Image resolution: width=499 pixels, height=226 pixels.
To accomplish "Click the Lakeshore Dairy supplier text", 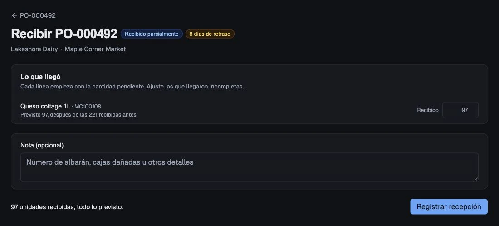I will coord(34,49).
